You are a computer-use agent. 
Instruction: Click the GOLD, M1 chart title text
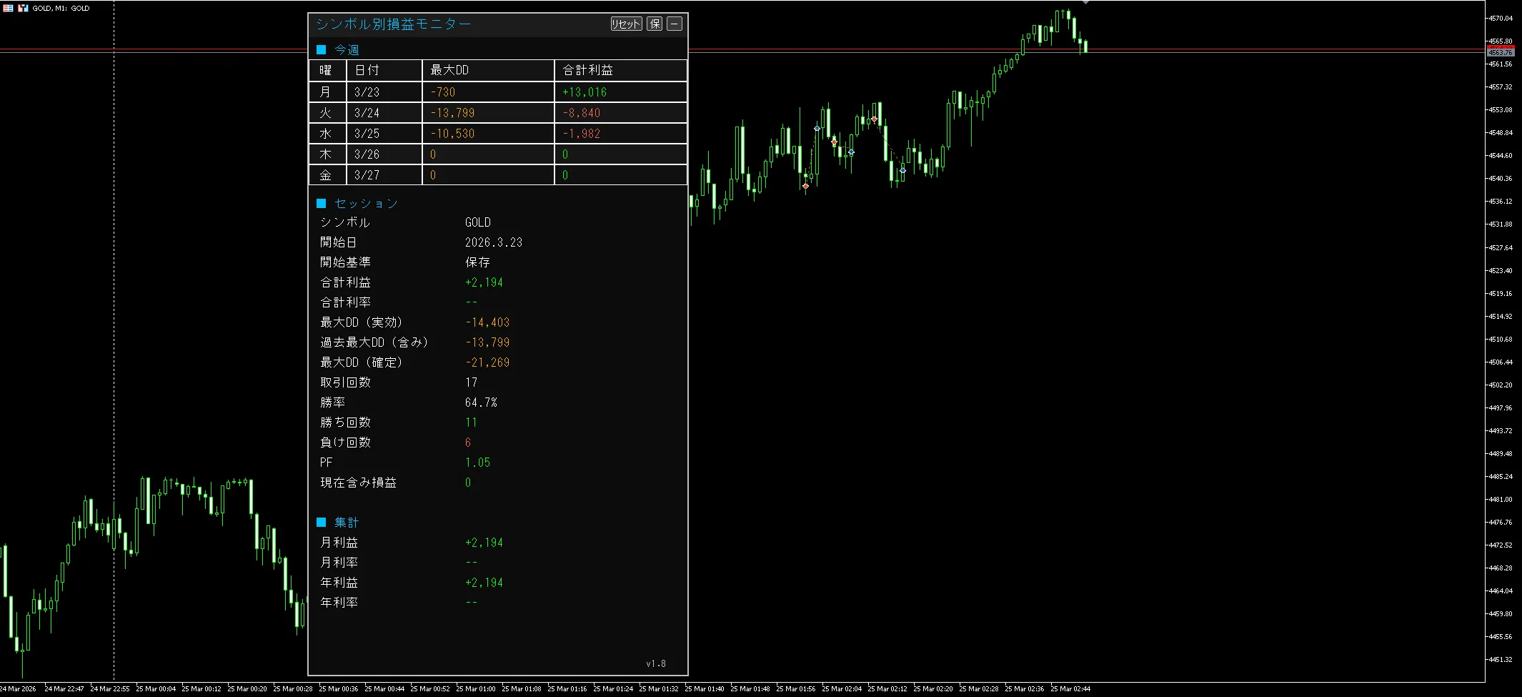point(61,9)
